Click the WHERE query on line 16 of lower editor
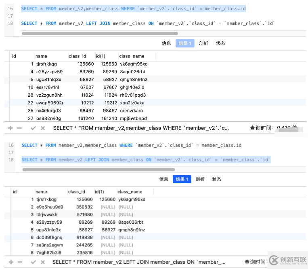Image resolution: width=308 pixels, height=269 pixels. click(x=131, y=145)
